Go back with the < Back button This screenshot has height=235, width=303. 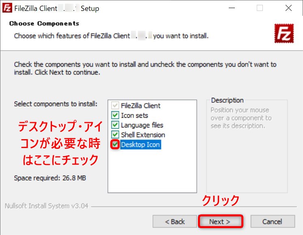point(175,222)
